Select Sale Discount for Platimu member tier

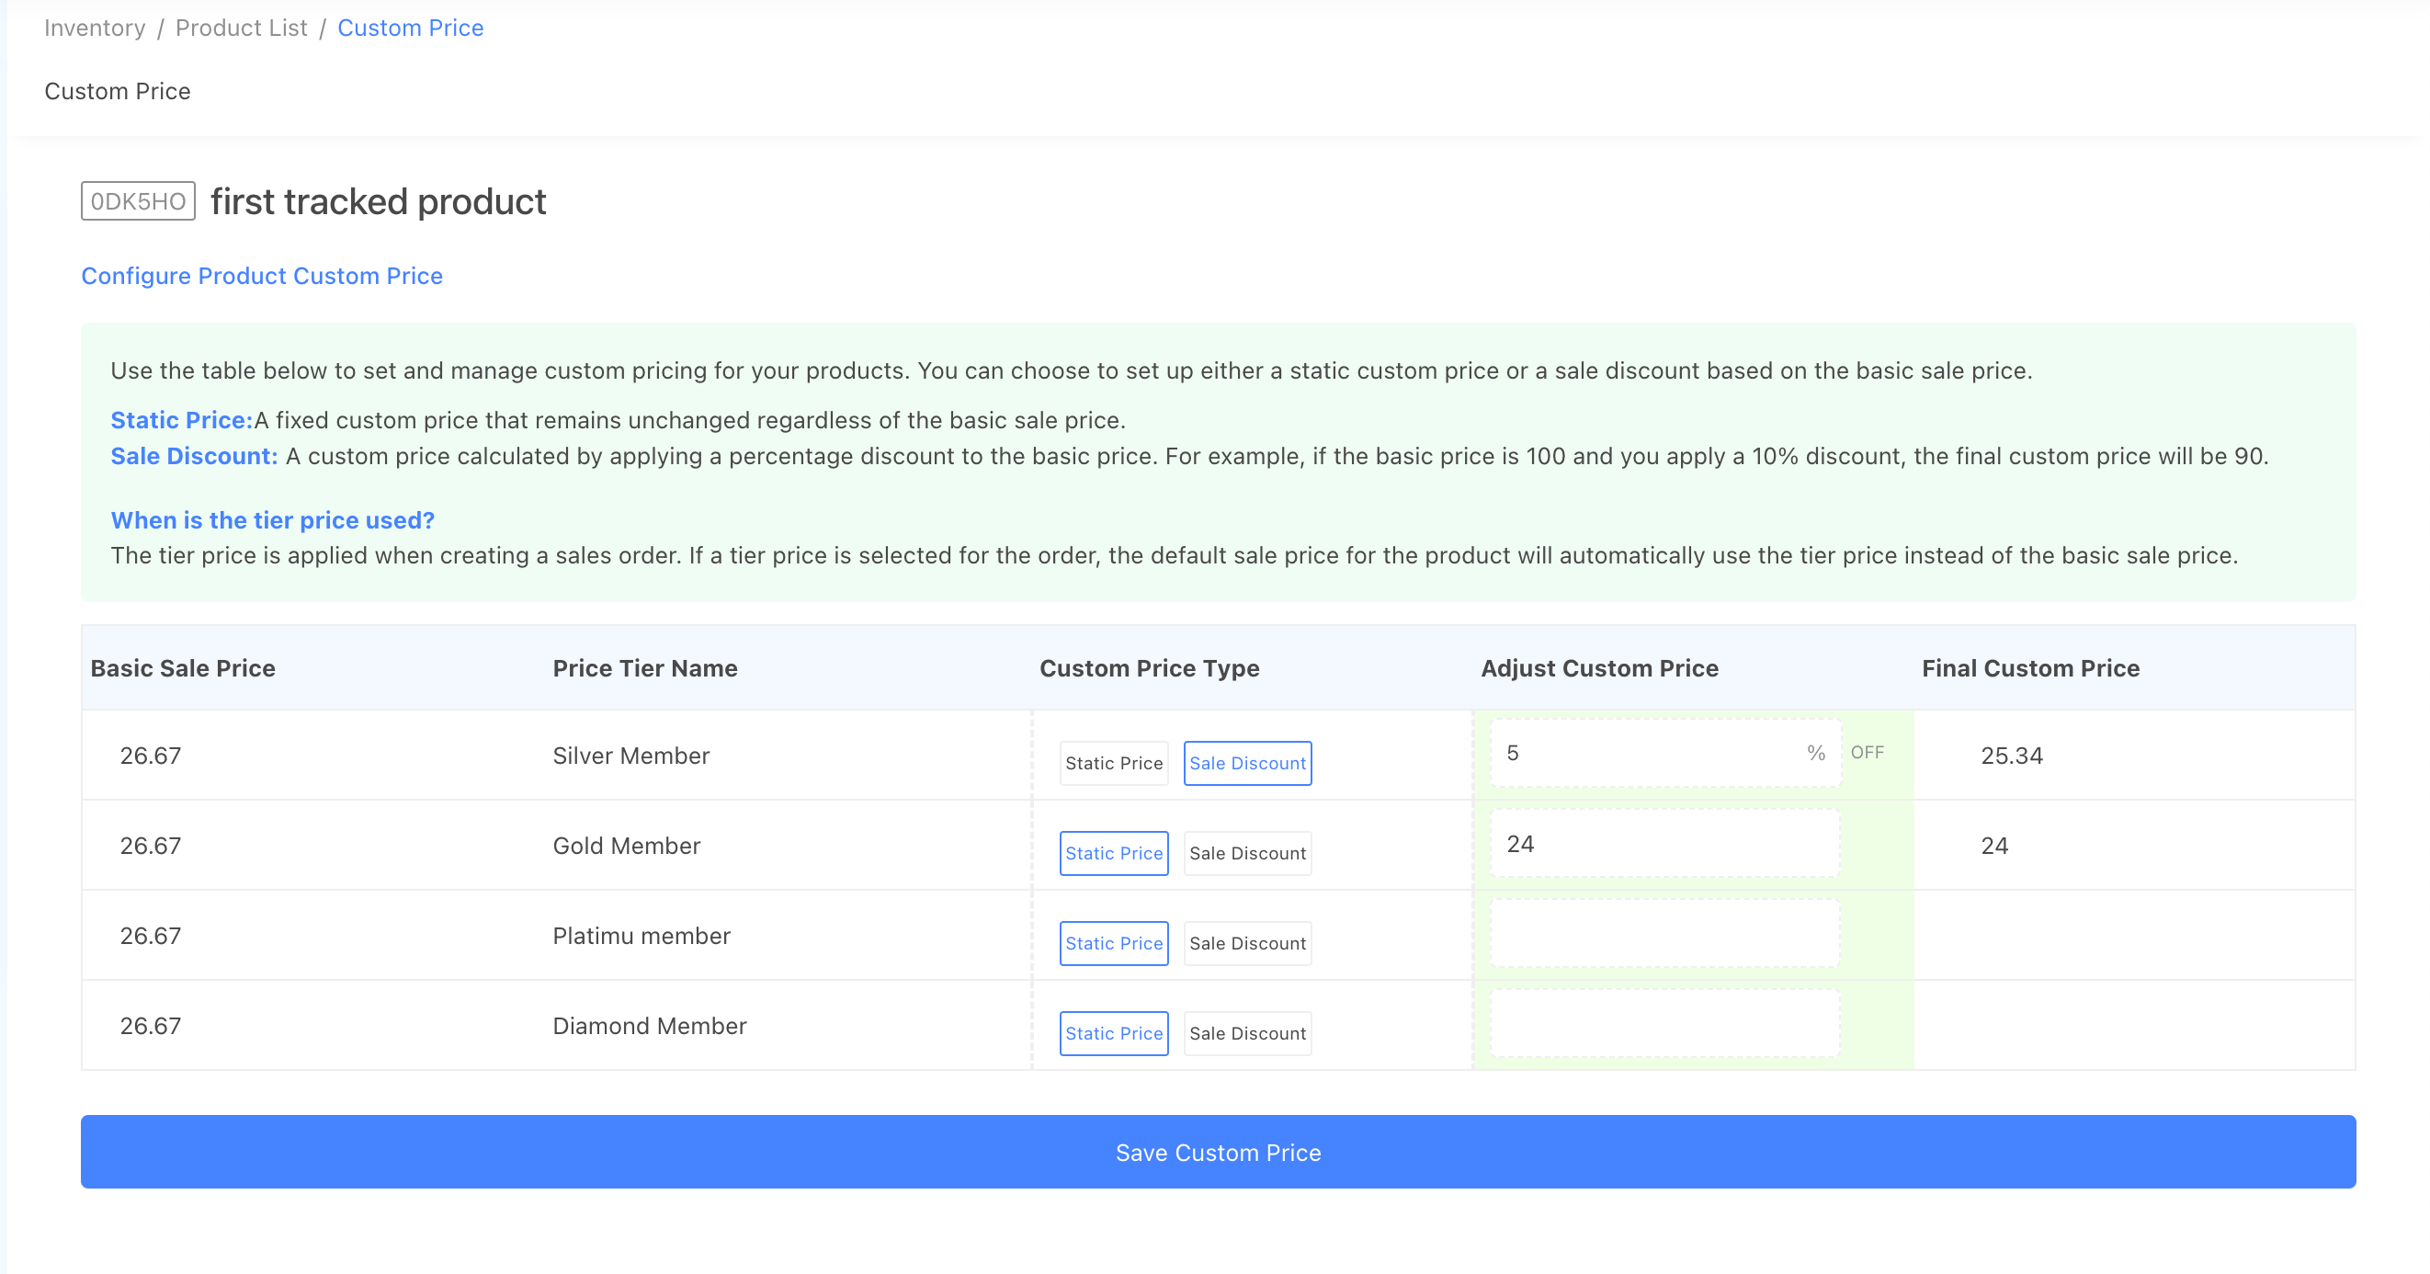pos(1247,943)
